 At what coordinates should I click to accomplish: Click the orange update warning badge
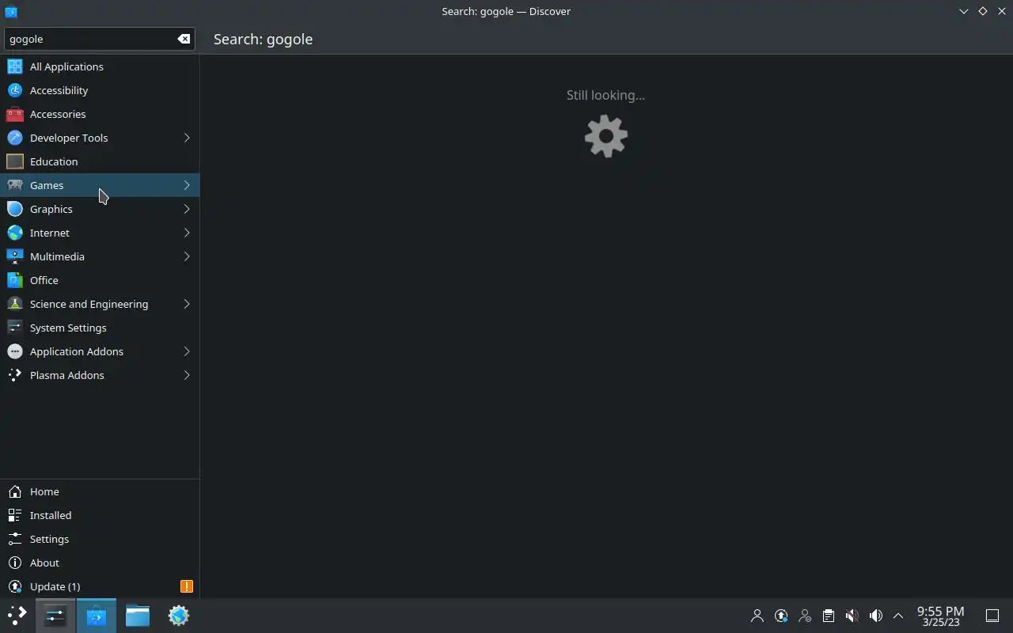[x=187, y=586]
